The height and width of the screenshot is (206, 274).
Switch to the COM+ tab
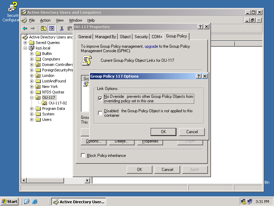[157, 37]
